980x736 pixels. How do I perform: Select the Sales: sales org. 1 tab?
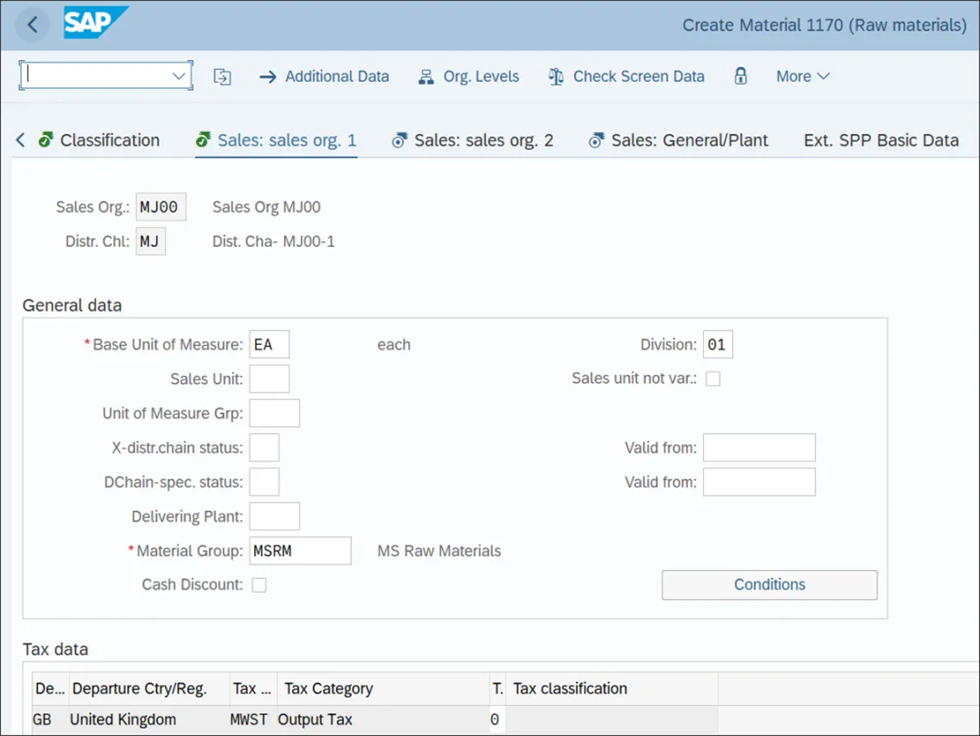287,140
